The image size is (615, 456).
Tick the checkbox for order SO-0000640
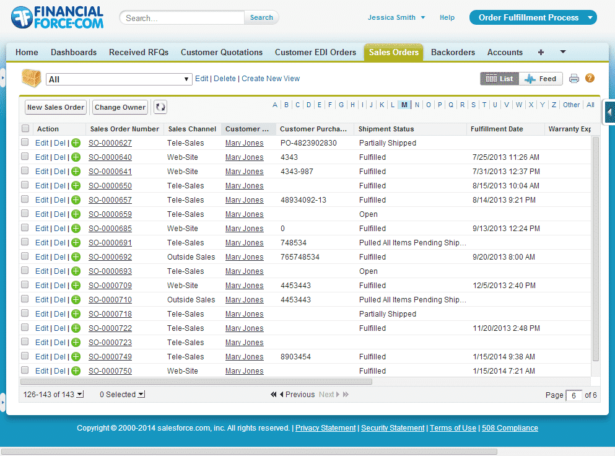point(25,157)
